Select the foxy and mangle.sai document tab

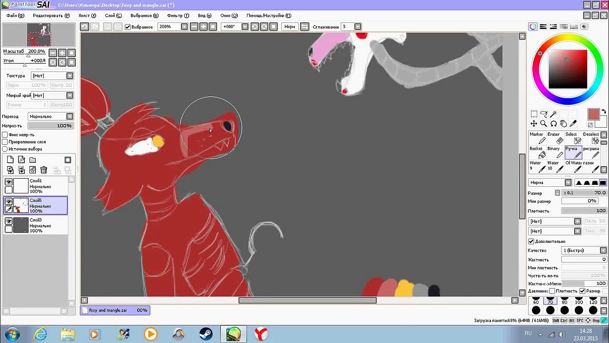point(115,310)
